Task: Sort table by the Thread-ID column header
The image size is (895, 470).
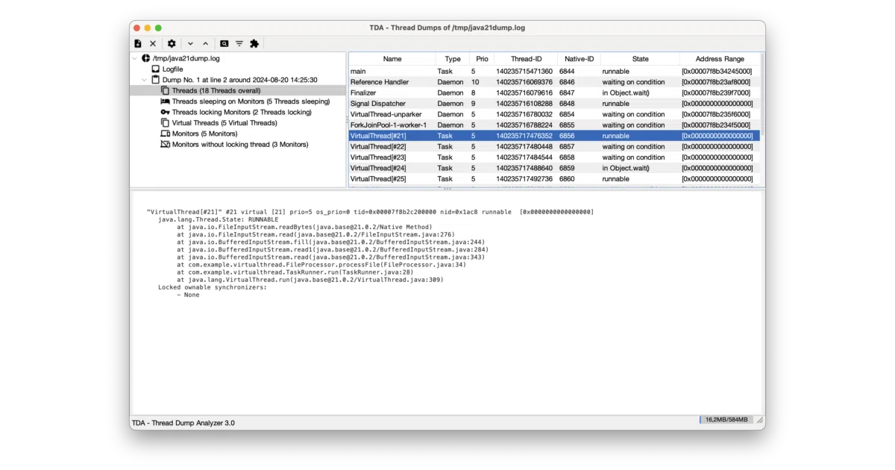Action: pos(527,59)
